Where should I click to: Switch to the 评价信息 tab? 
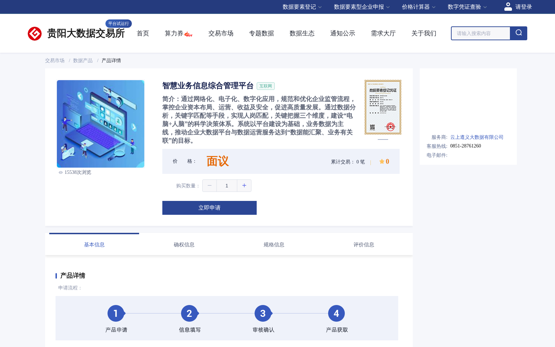pyautogui.click(x=364, y=245)
